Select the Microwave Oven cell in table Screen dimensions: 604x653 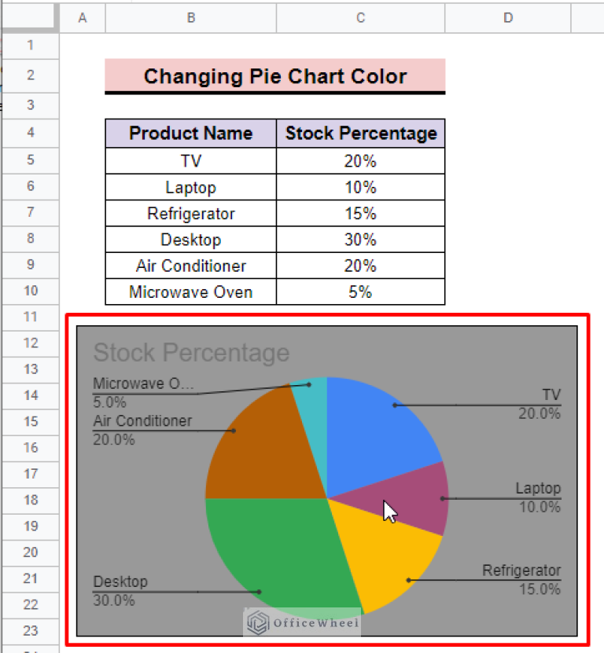click(x=191, y=292)
